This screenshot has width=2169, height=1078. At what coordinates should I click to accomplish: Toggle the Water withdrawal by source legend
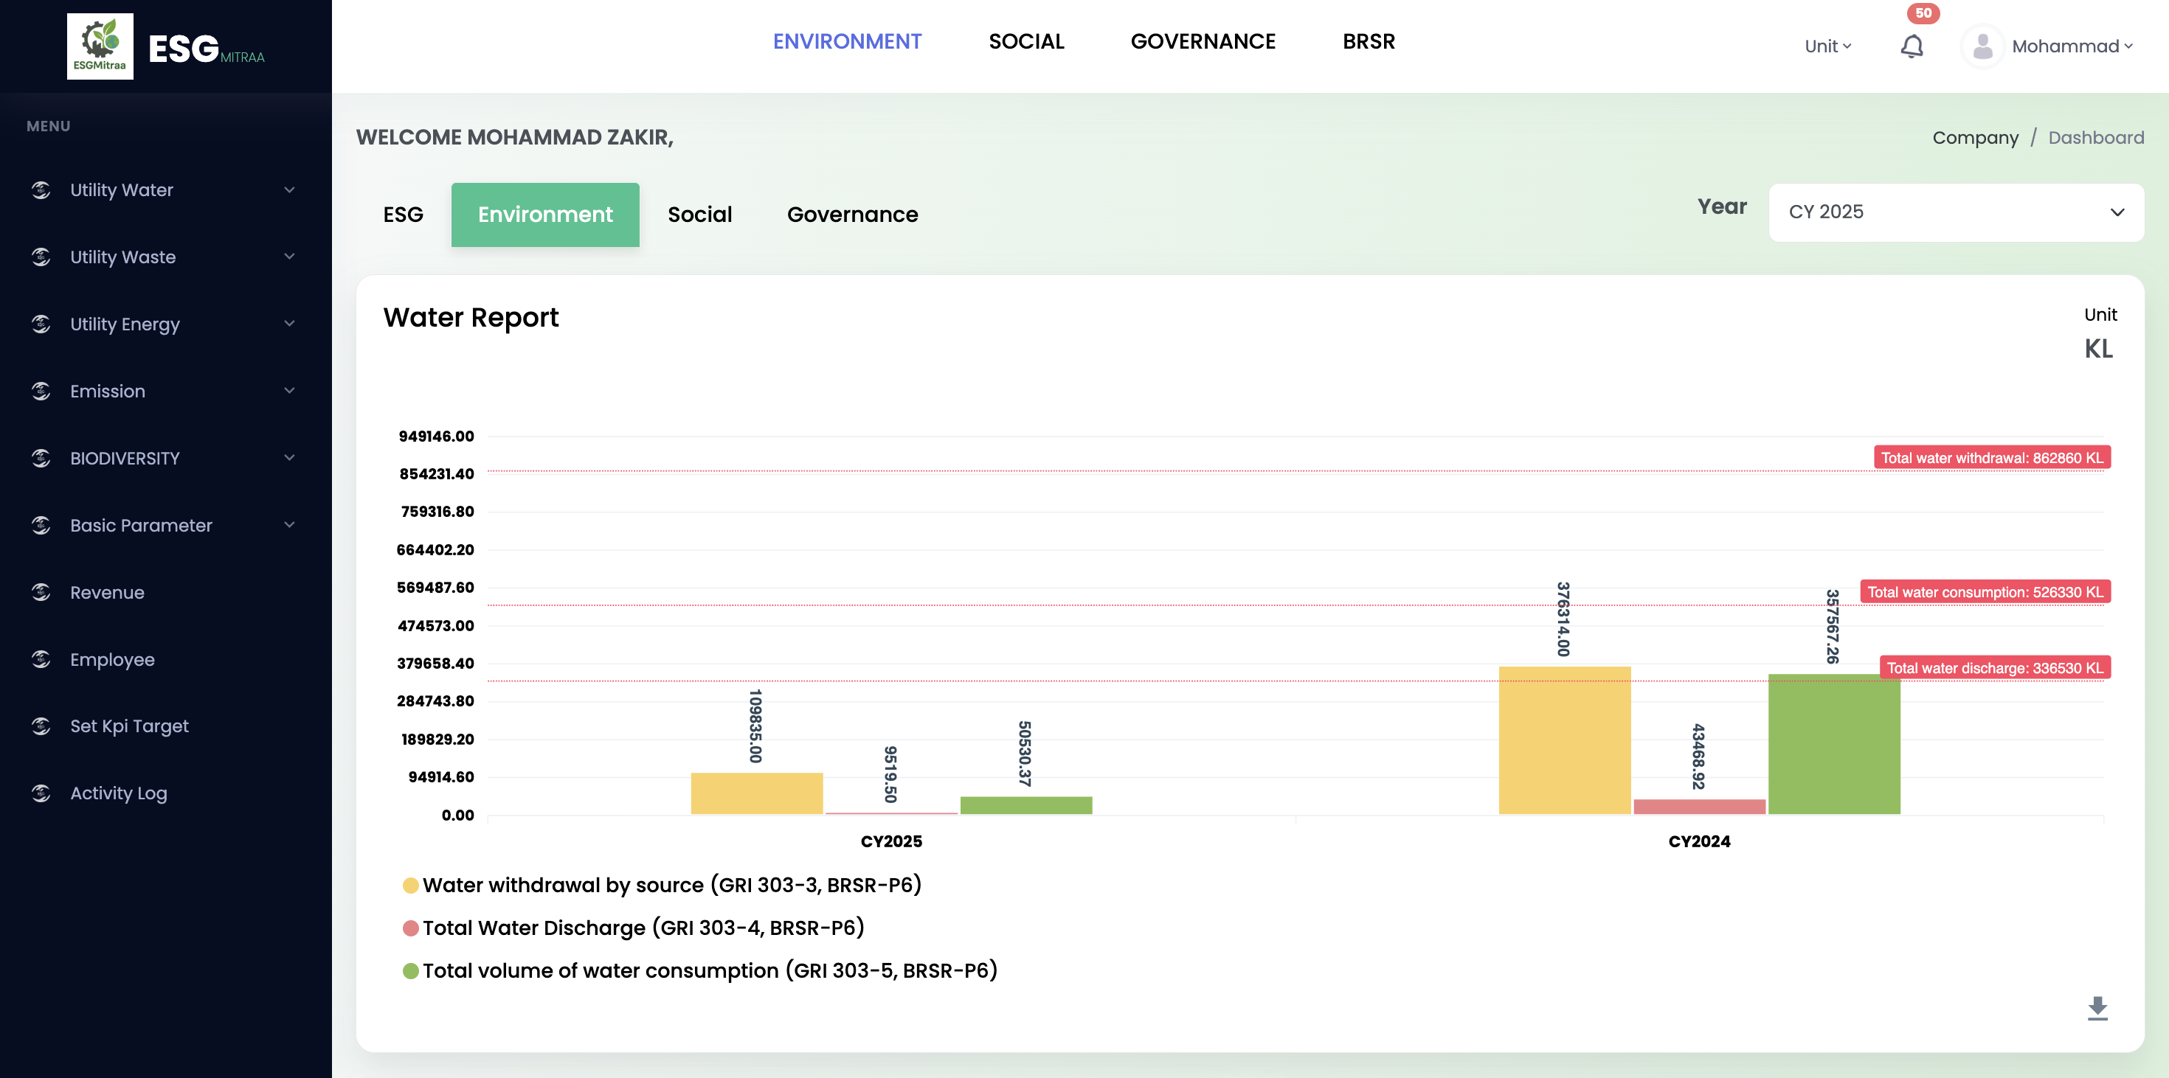[x=671, y=886]
